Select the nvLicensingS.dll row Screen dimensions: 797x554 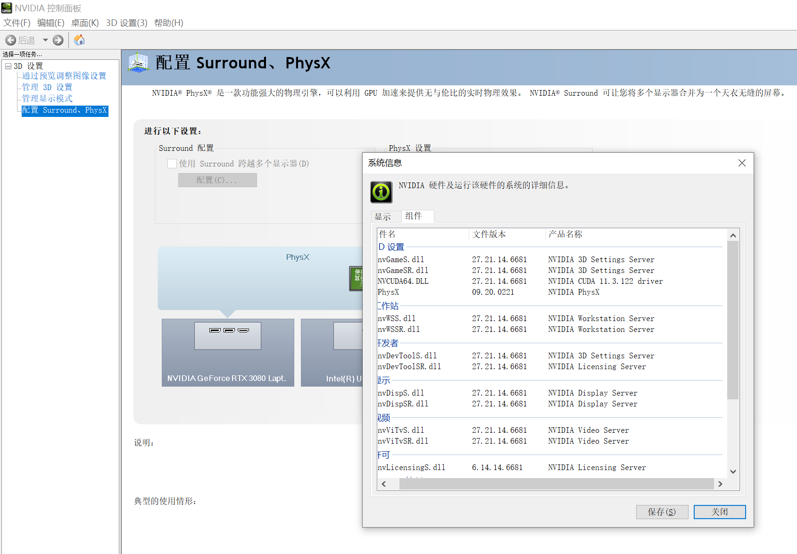549,468
